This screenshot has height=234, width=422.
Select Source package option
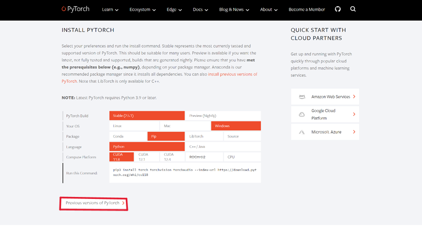point(242,136)
